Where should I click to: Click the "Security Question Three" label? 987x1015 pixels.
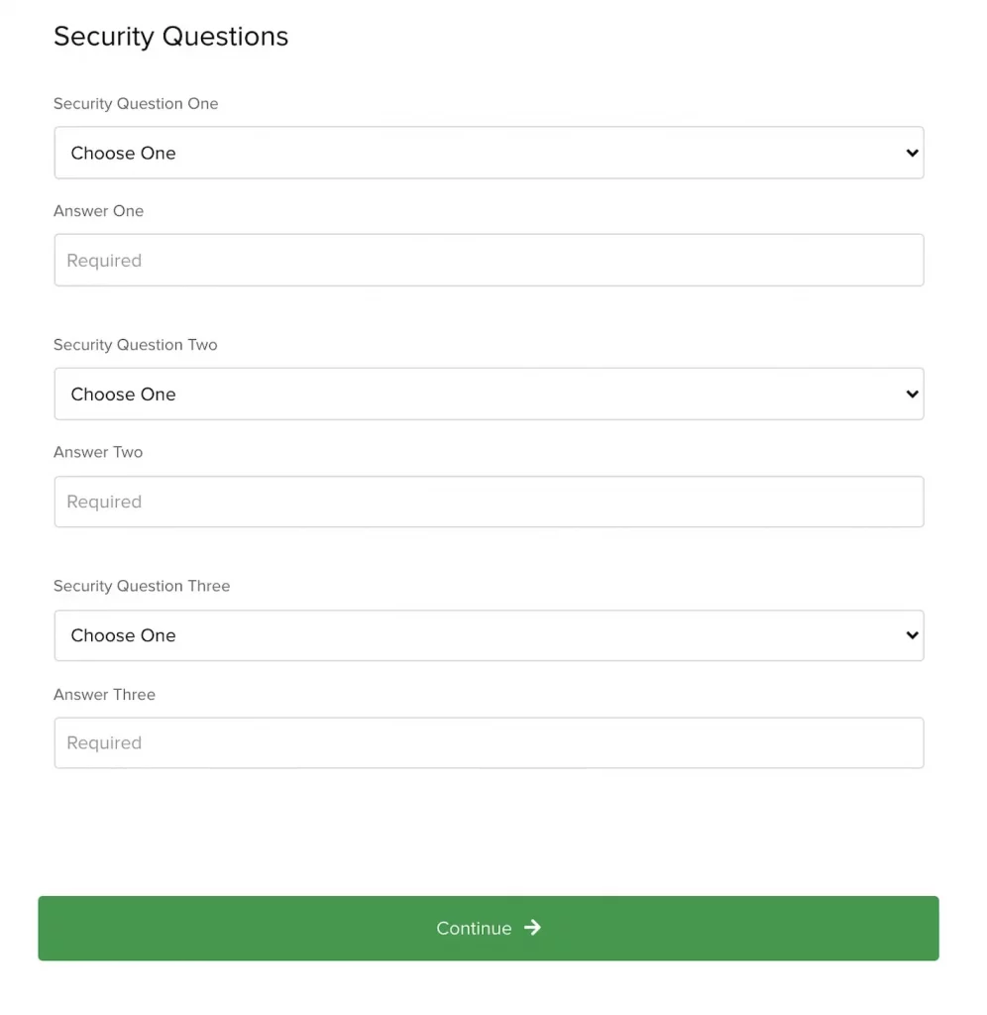pyautogui.click(x=142, y=586)
